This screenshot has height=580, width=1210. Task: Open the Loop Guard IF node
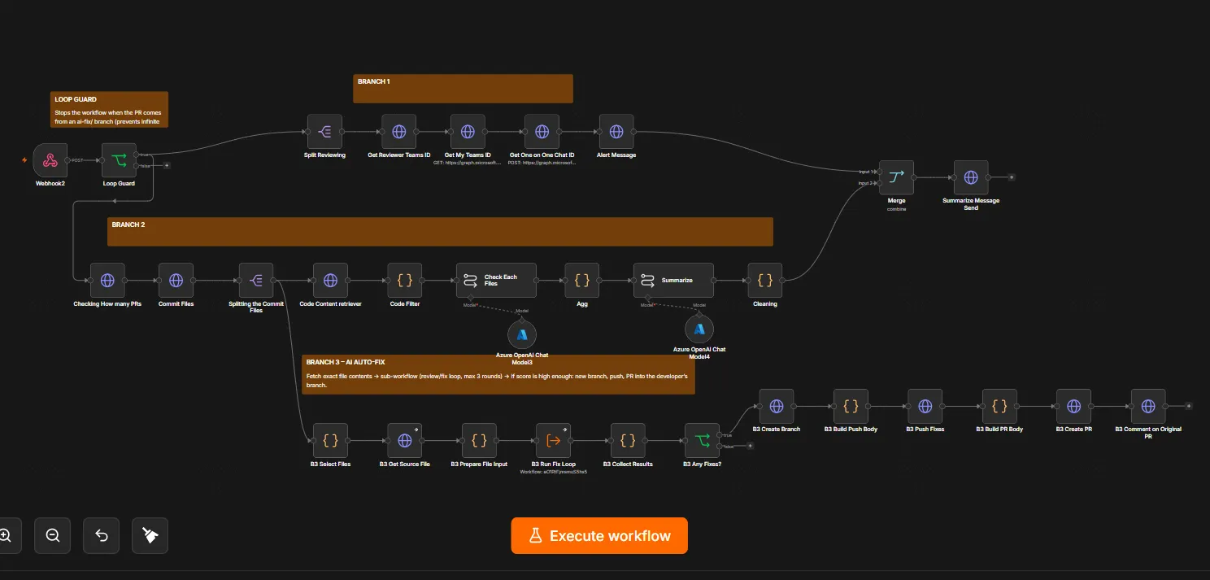119,160
